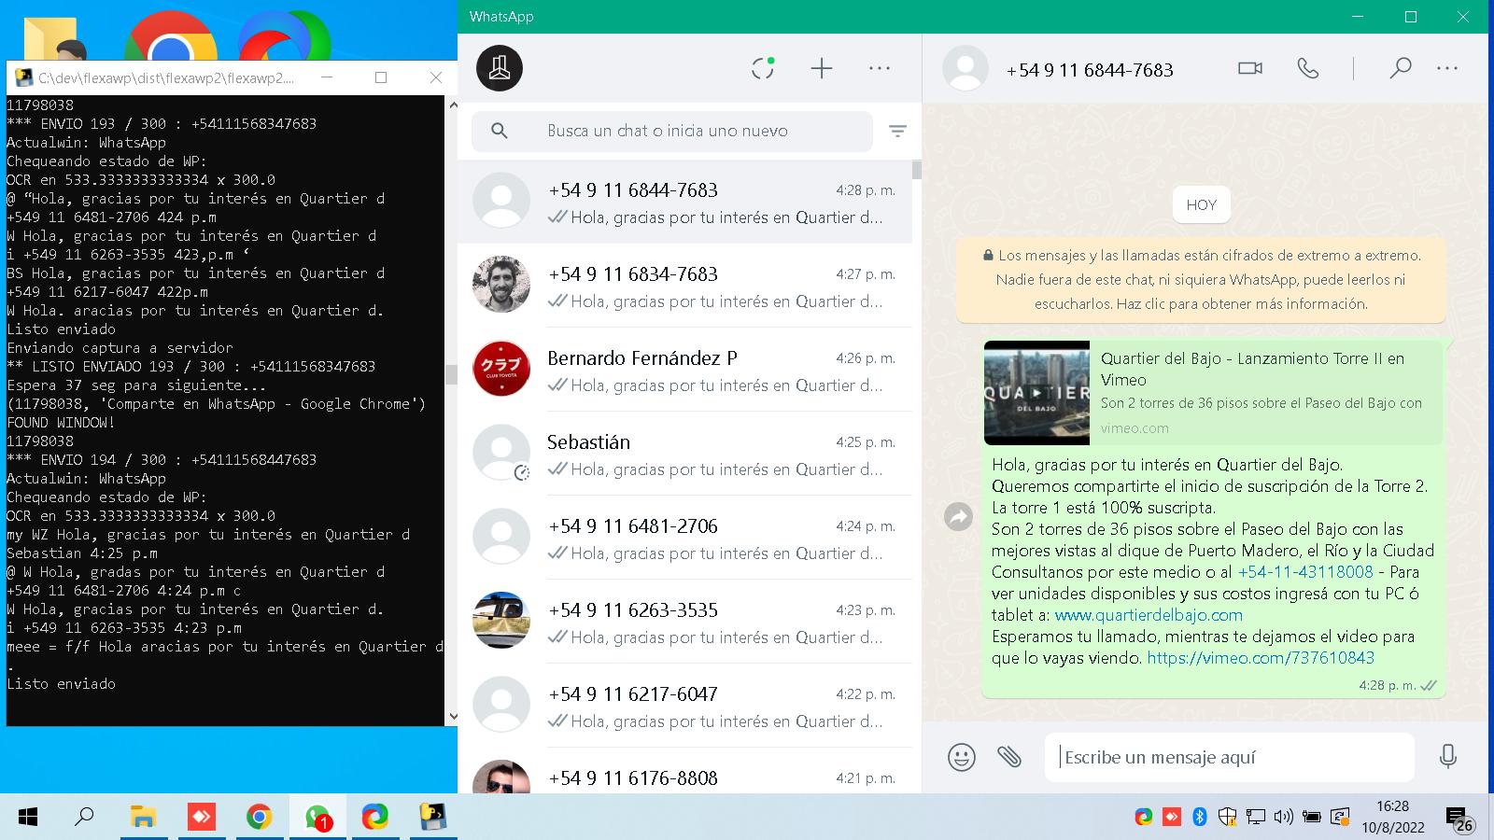Viewport: 1494px width, 840px height.
Task: Click the phone link +54-11-43118008
Action: click(1305, 572)
